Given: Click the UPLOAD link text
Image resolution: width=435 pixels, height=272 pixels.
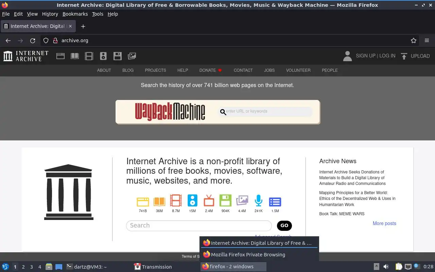Looking at the screenshot, I should [x=420, y=56].
